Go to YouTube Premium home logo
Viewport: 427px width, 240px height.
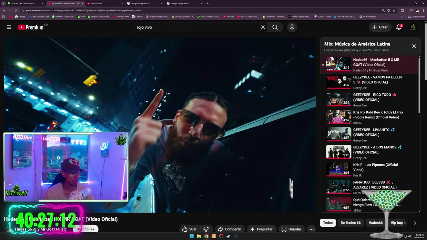tap(31, 27)
